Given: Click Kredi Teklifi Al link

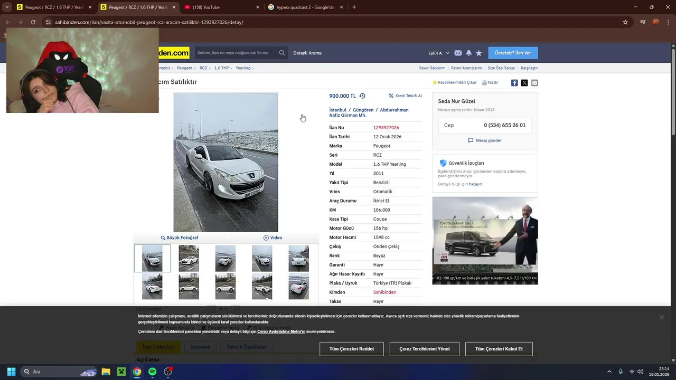Looking at the screenshot, I should coord(406,96).
